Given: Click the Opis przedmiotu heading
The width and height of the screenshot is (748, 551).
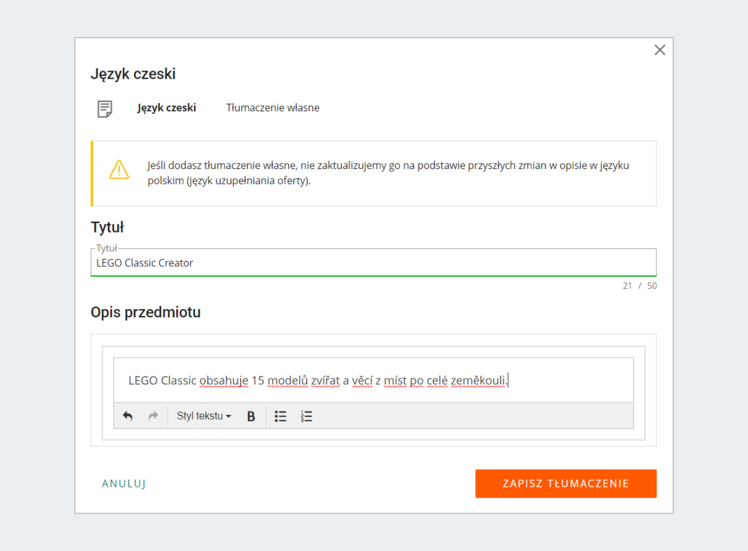Looking at the screenshot, I should [x=146, y=312].
